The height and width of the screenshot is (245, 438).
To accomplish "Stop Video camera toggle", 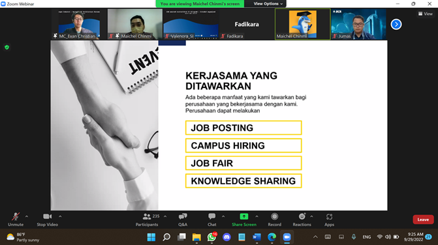I will coord(47,216).
